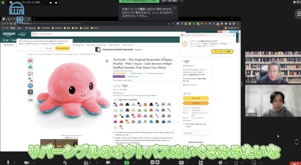Check the add a gift receipt checkbox
This screenshot has width=301, height=165.
pyautogui.click(x=184, y=124)
